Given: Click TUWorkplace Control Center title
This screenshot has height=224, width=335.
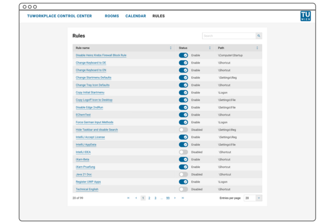Looking at the screenshot, I should (59, 16).
